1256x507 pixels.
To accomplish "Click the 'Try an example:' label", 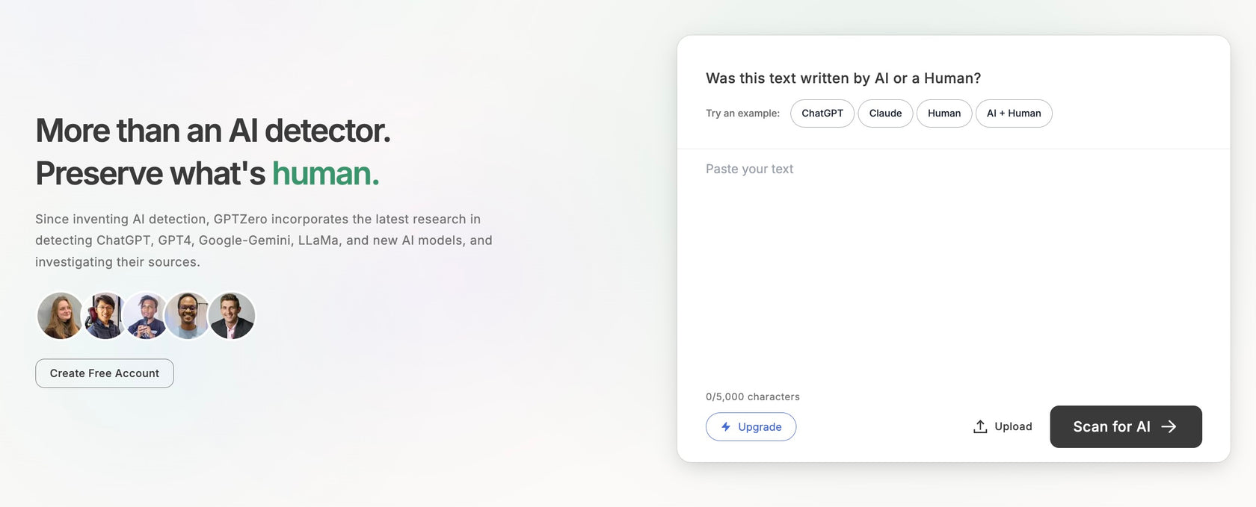I will (742, 113).
